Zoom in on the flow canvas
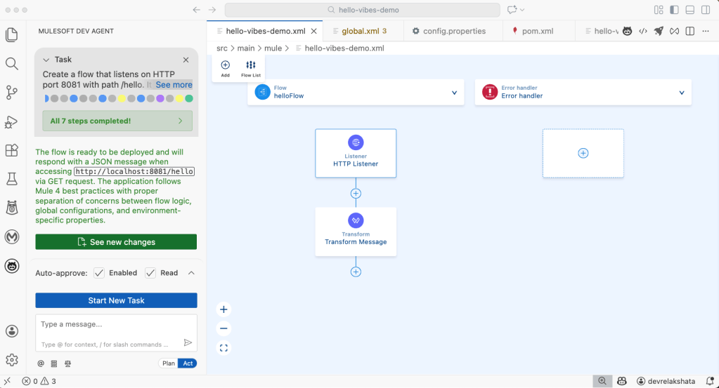 [224, 309]
